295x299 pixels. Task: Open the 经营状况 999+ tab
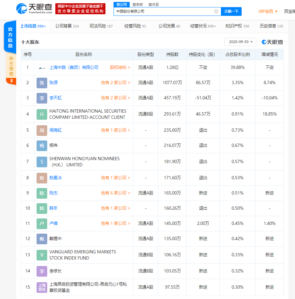(203, 26)
